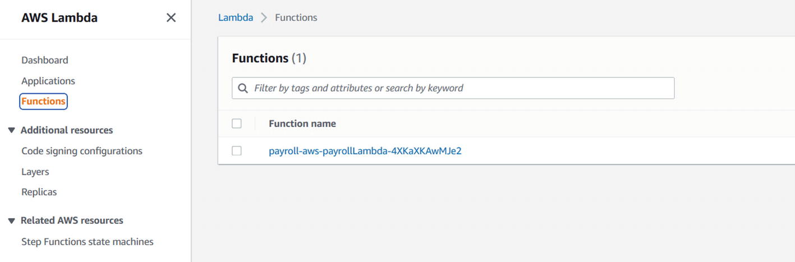Focus the filter by tags search field
Screen dimensions: 795x262
pos(460,88)
